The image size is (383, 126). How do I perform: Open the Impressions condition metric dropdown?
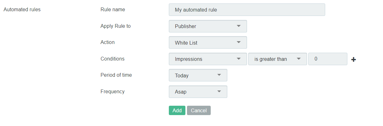[x=208, y=59]
